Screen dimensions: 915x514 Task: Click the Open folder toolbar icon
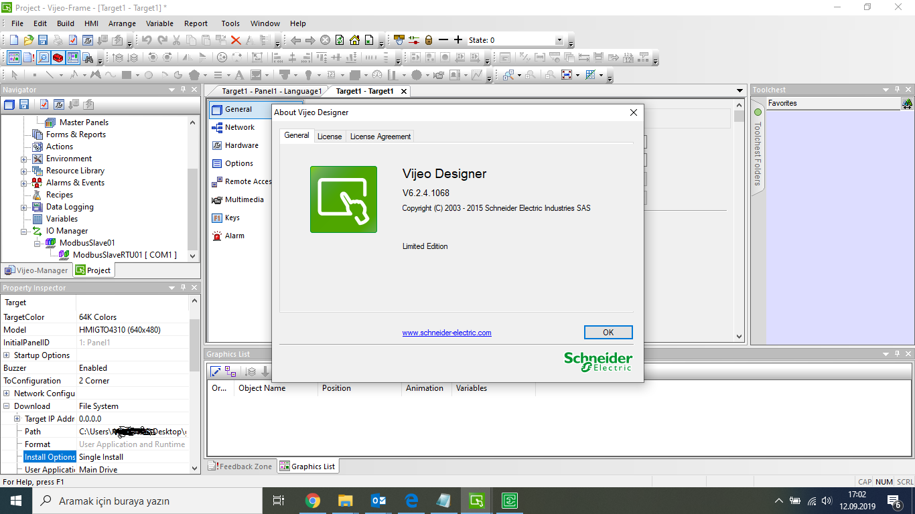tap(28, 40)
